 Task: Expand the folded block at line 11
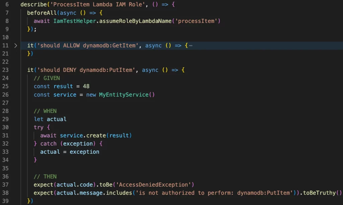point(15,46)
